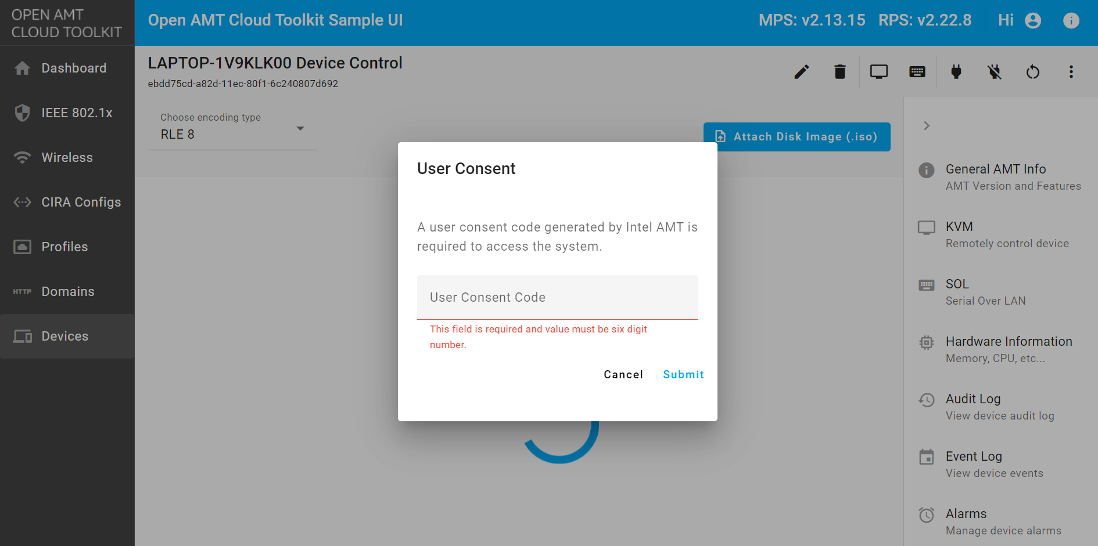Click the info icon in the header
The width and height of the screenshot is (1098, 546).
(1071, 20)
